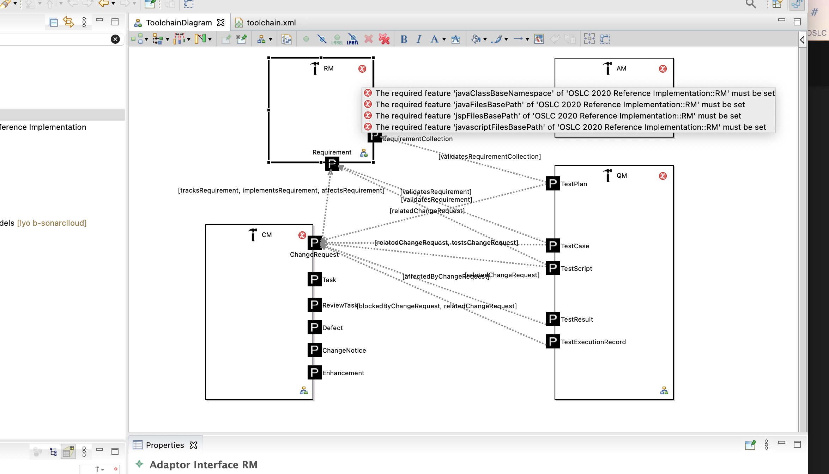This screenshot has height=474, width=829.
Task: Click the Collapse All icon in left panel
Action: pyautogui.click(x=53, y=22)
